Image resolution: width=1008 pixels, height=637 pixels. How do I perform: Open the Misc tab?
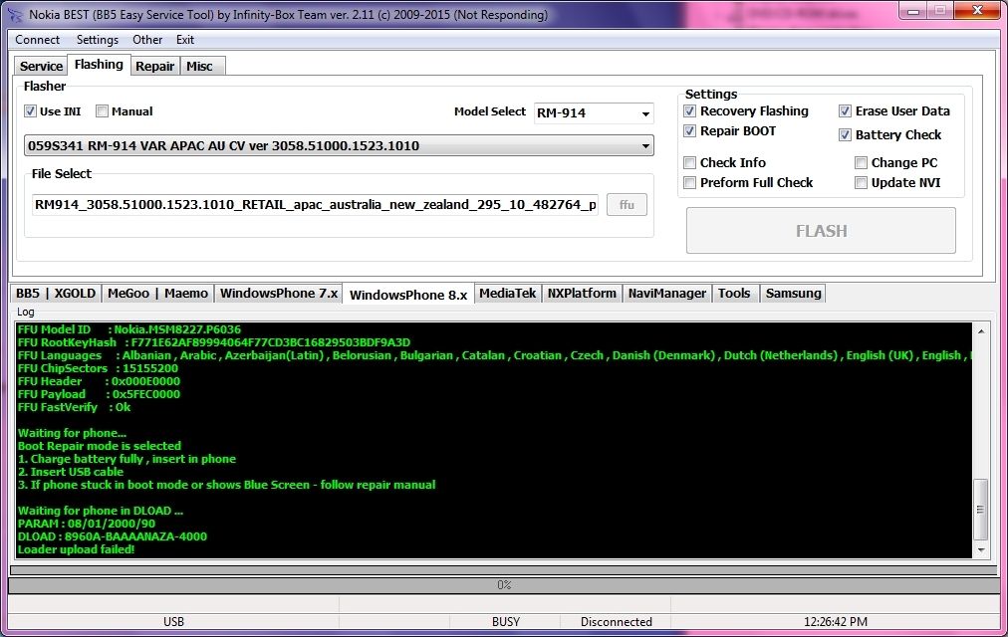(x=200, y=66)
